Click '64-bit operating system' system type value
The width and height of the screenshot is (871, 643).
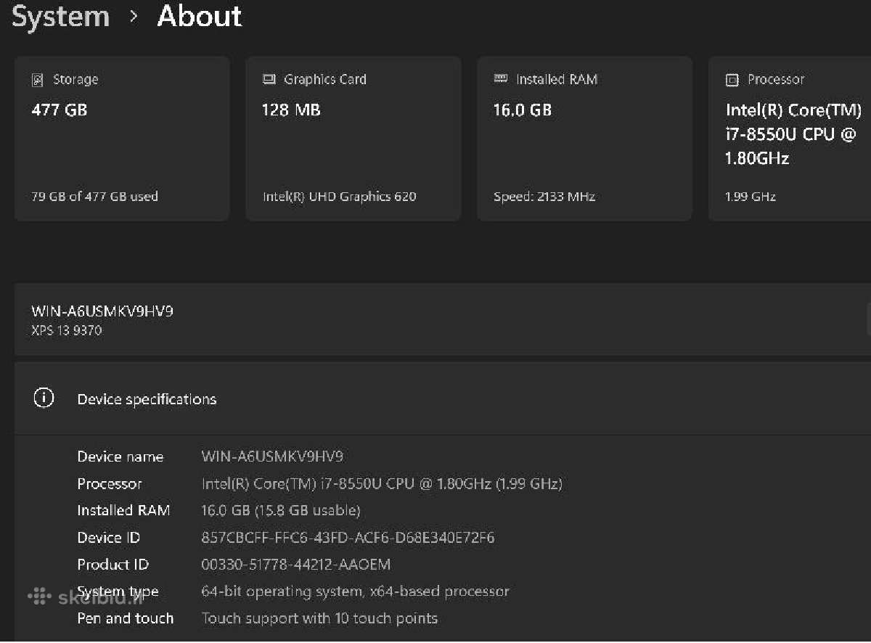click(x=355, y=591)
